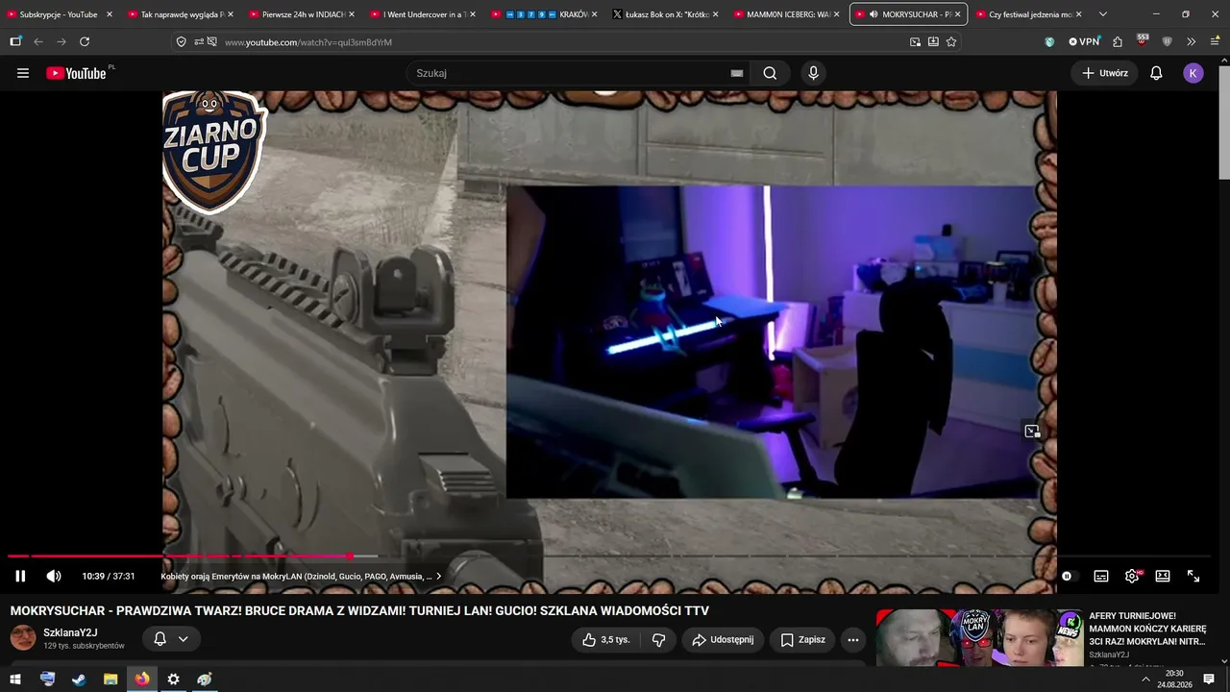Switch to the 'I Went Undercover' tab
Image resolution: width=1230 pixels, height=692 pixels.
coord(423,14)
